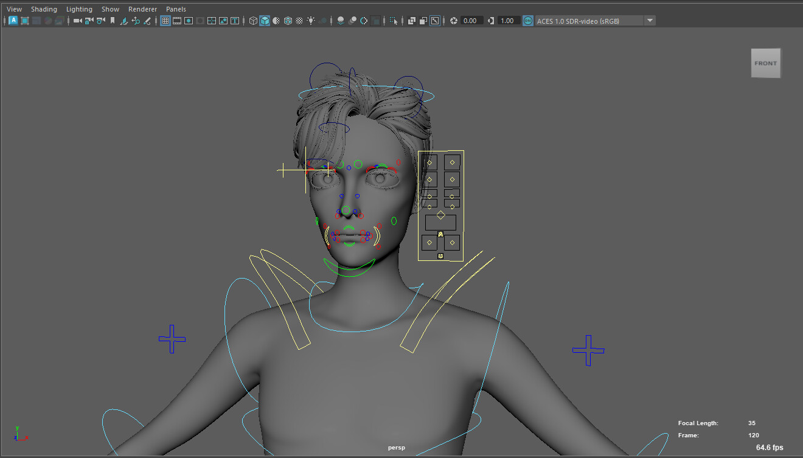Image resolution: width=803 pixels, height=458 pixels.
Task: Click the view axis gizmo
Action: 18,433
